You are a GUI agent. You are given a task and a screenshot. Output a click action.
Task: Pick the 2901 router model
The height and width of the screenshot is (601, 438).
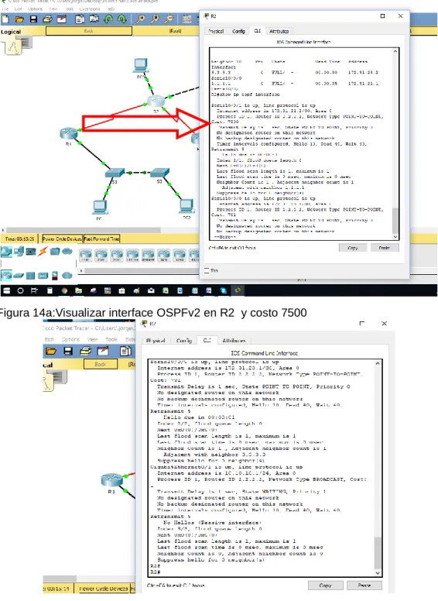pos(101,256)
